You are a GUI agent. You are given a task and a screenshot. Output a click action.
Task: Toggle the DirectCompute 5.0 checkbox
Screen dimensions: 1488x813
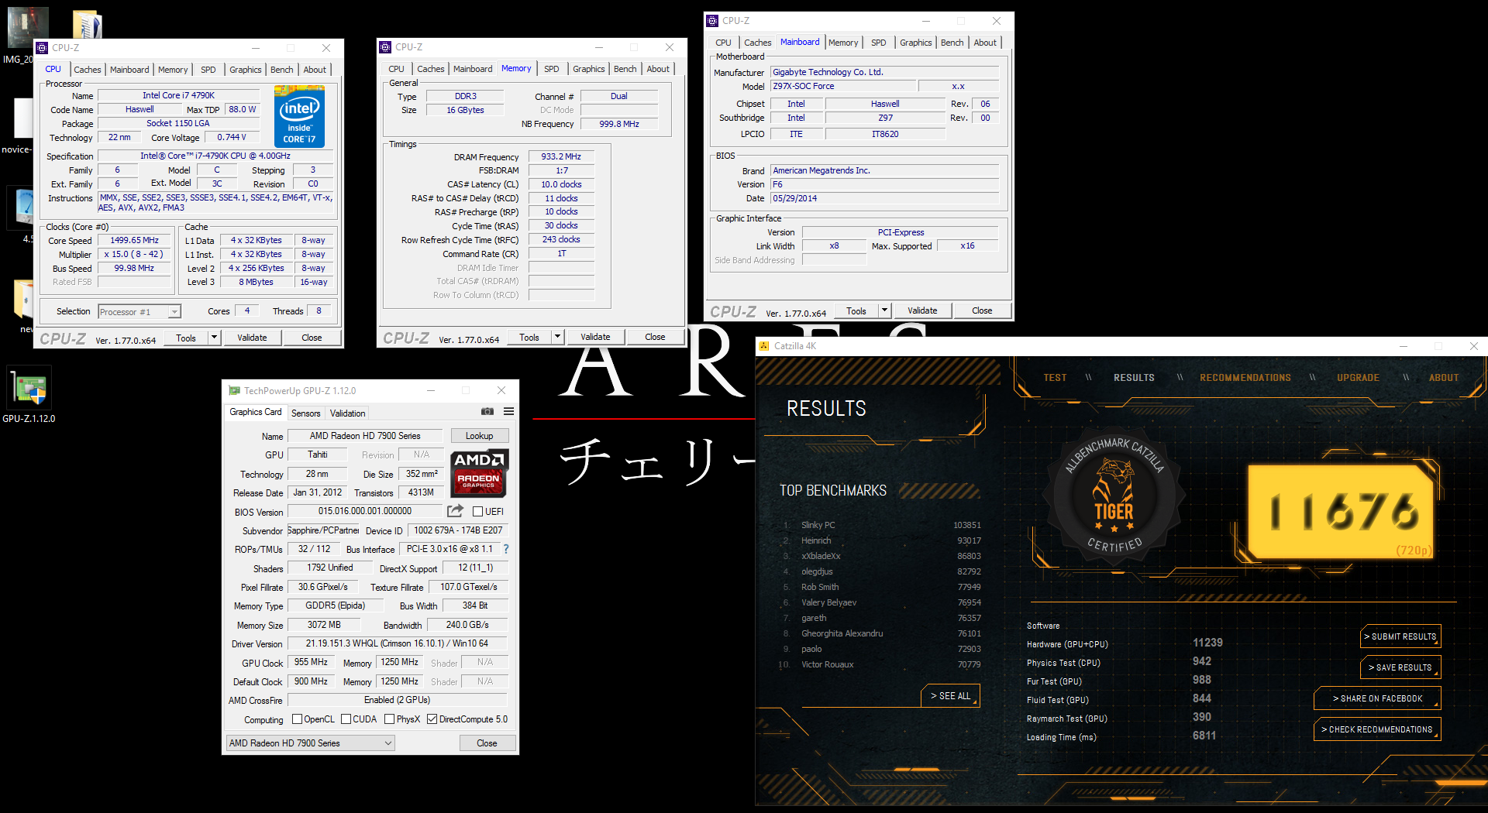[x=432, y=719]
